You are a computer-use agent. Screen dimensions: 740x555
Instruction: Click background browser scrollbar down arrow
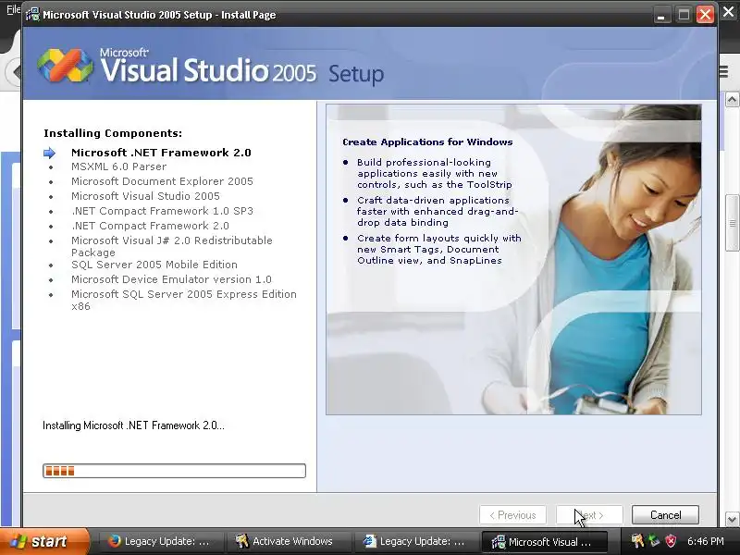(x=732, y=519)
